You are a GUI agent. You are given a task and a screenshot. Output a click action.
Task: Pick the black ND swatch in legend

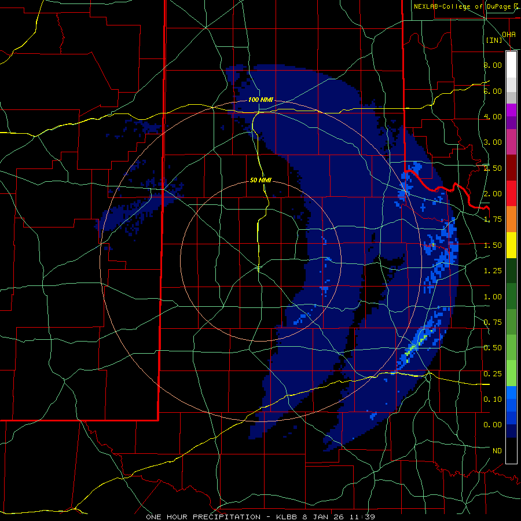click(511, 450)
